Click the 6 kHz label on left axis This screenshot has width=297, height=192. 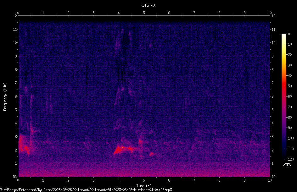16,96
